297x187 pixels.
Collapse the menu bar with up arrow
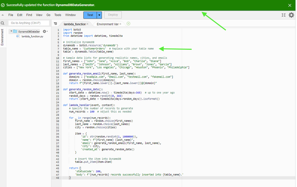(x=3, y=15)
